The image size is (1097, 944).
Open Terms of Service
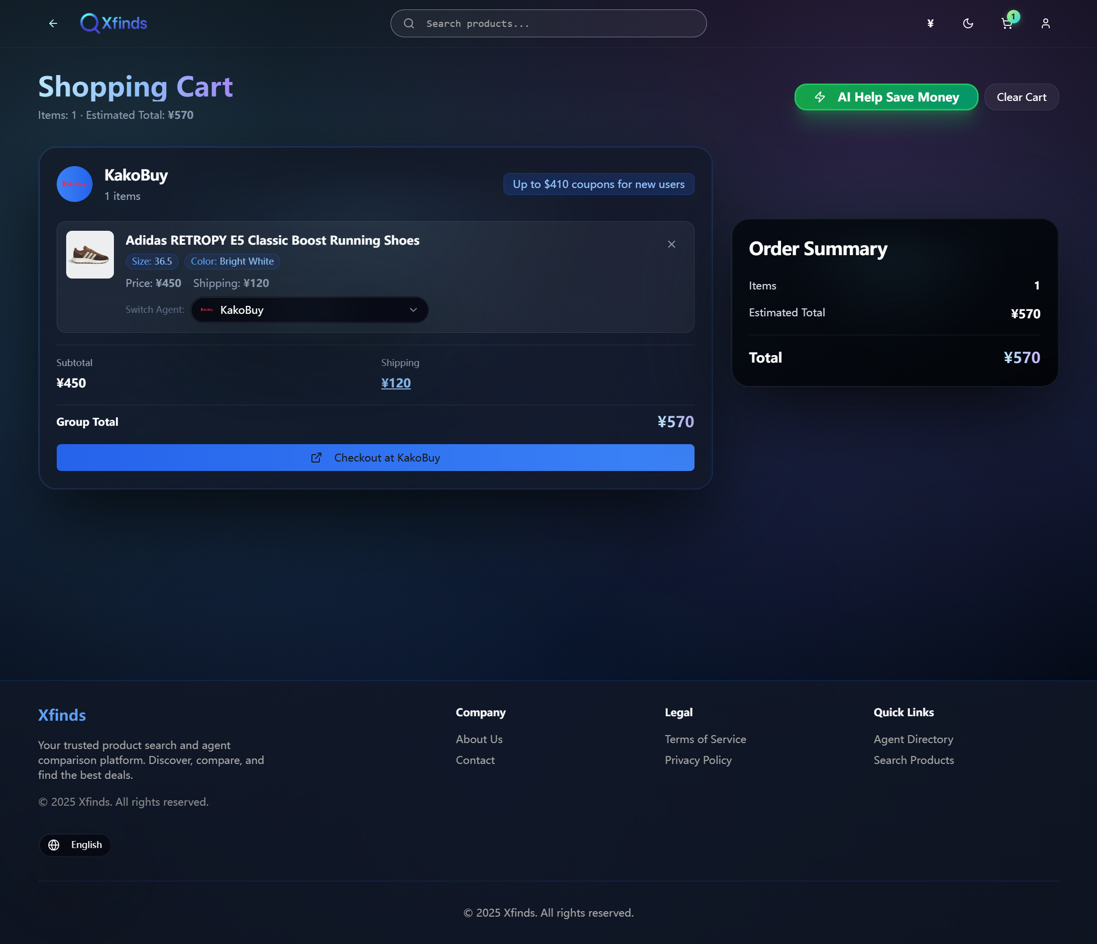[705, 739]
